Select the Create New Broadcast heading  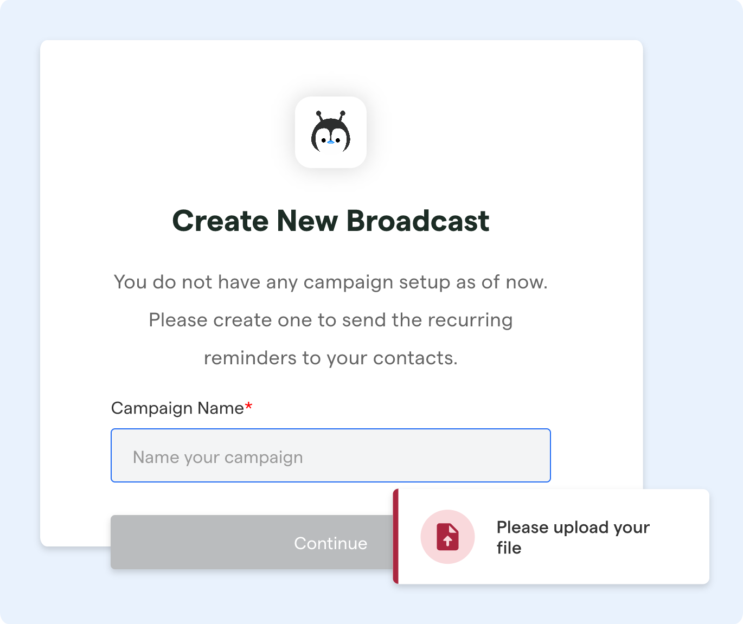coord(330,220)
